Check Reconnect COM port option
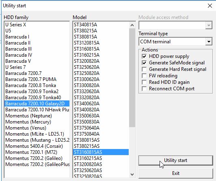The image size is (216, 181). pyautogui.click(x=144, y=89)
